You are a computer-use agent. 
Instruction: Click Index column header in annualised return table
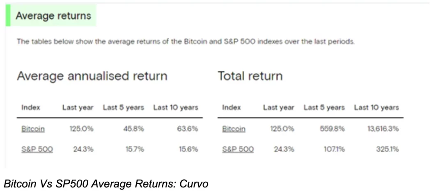[31, 108]
